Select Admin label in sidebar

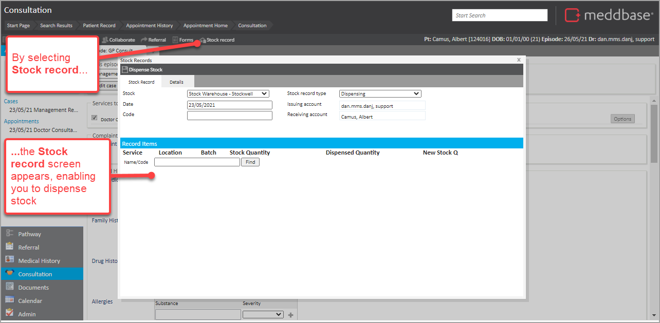click(x=27, y=314)
